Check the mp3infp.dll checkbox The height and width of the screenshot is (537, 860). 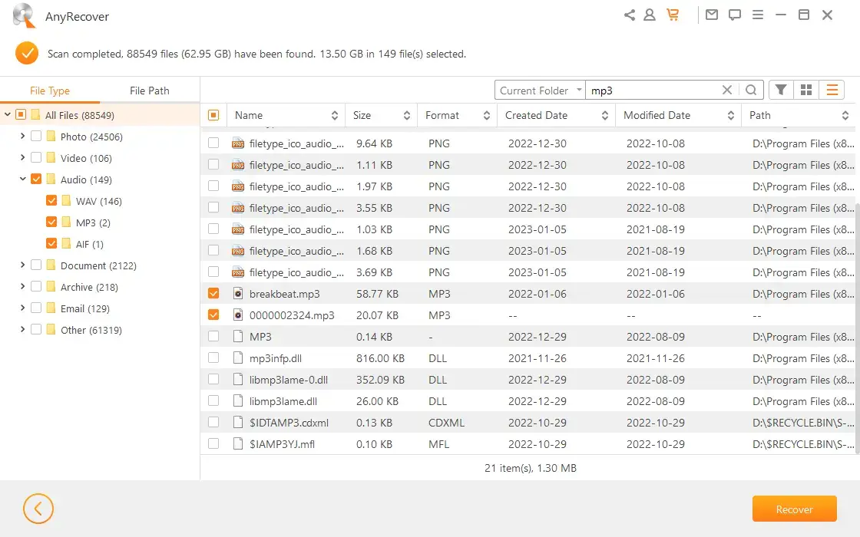tap(213, 357)
